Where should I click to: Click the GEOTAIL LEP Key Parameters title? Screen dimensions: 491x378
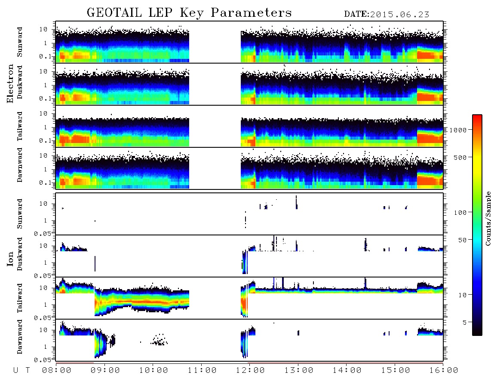189,13
